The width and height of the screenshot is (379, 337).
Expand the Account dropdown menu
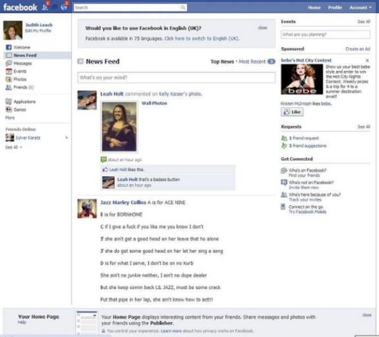coord(360,8)
